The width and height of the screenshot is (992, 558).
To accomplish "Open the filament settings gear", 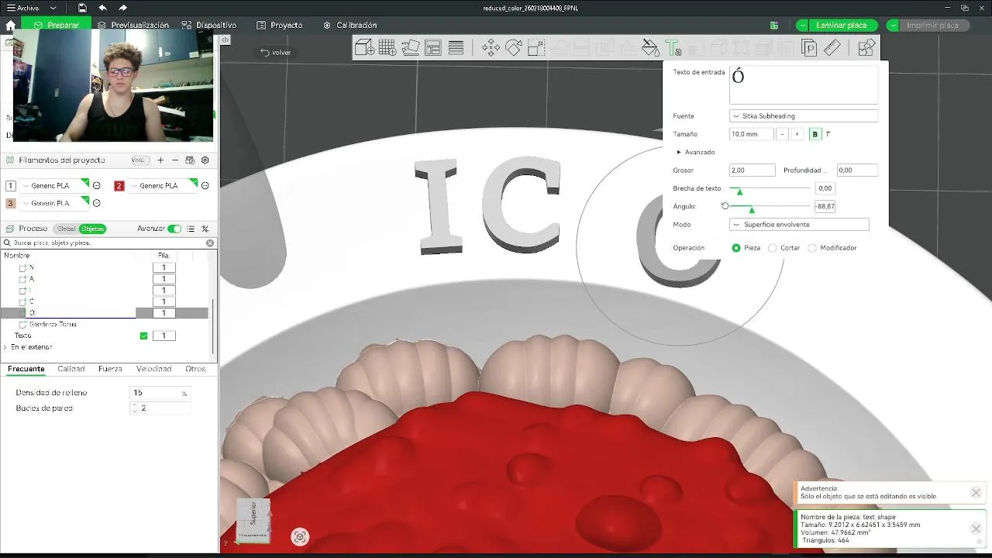I will tap(205, 160).
